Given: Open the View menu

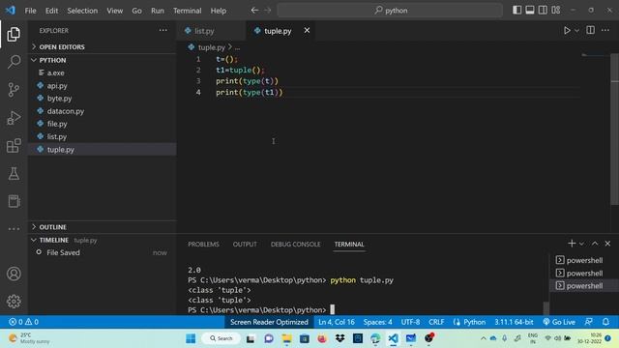Looking at the screenshot, I should [x=114, y=11].
